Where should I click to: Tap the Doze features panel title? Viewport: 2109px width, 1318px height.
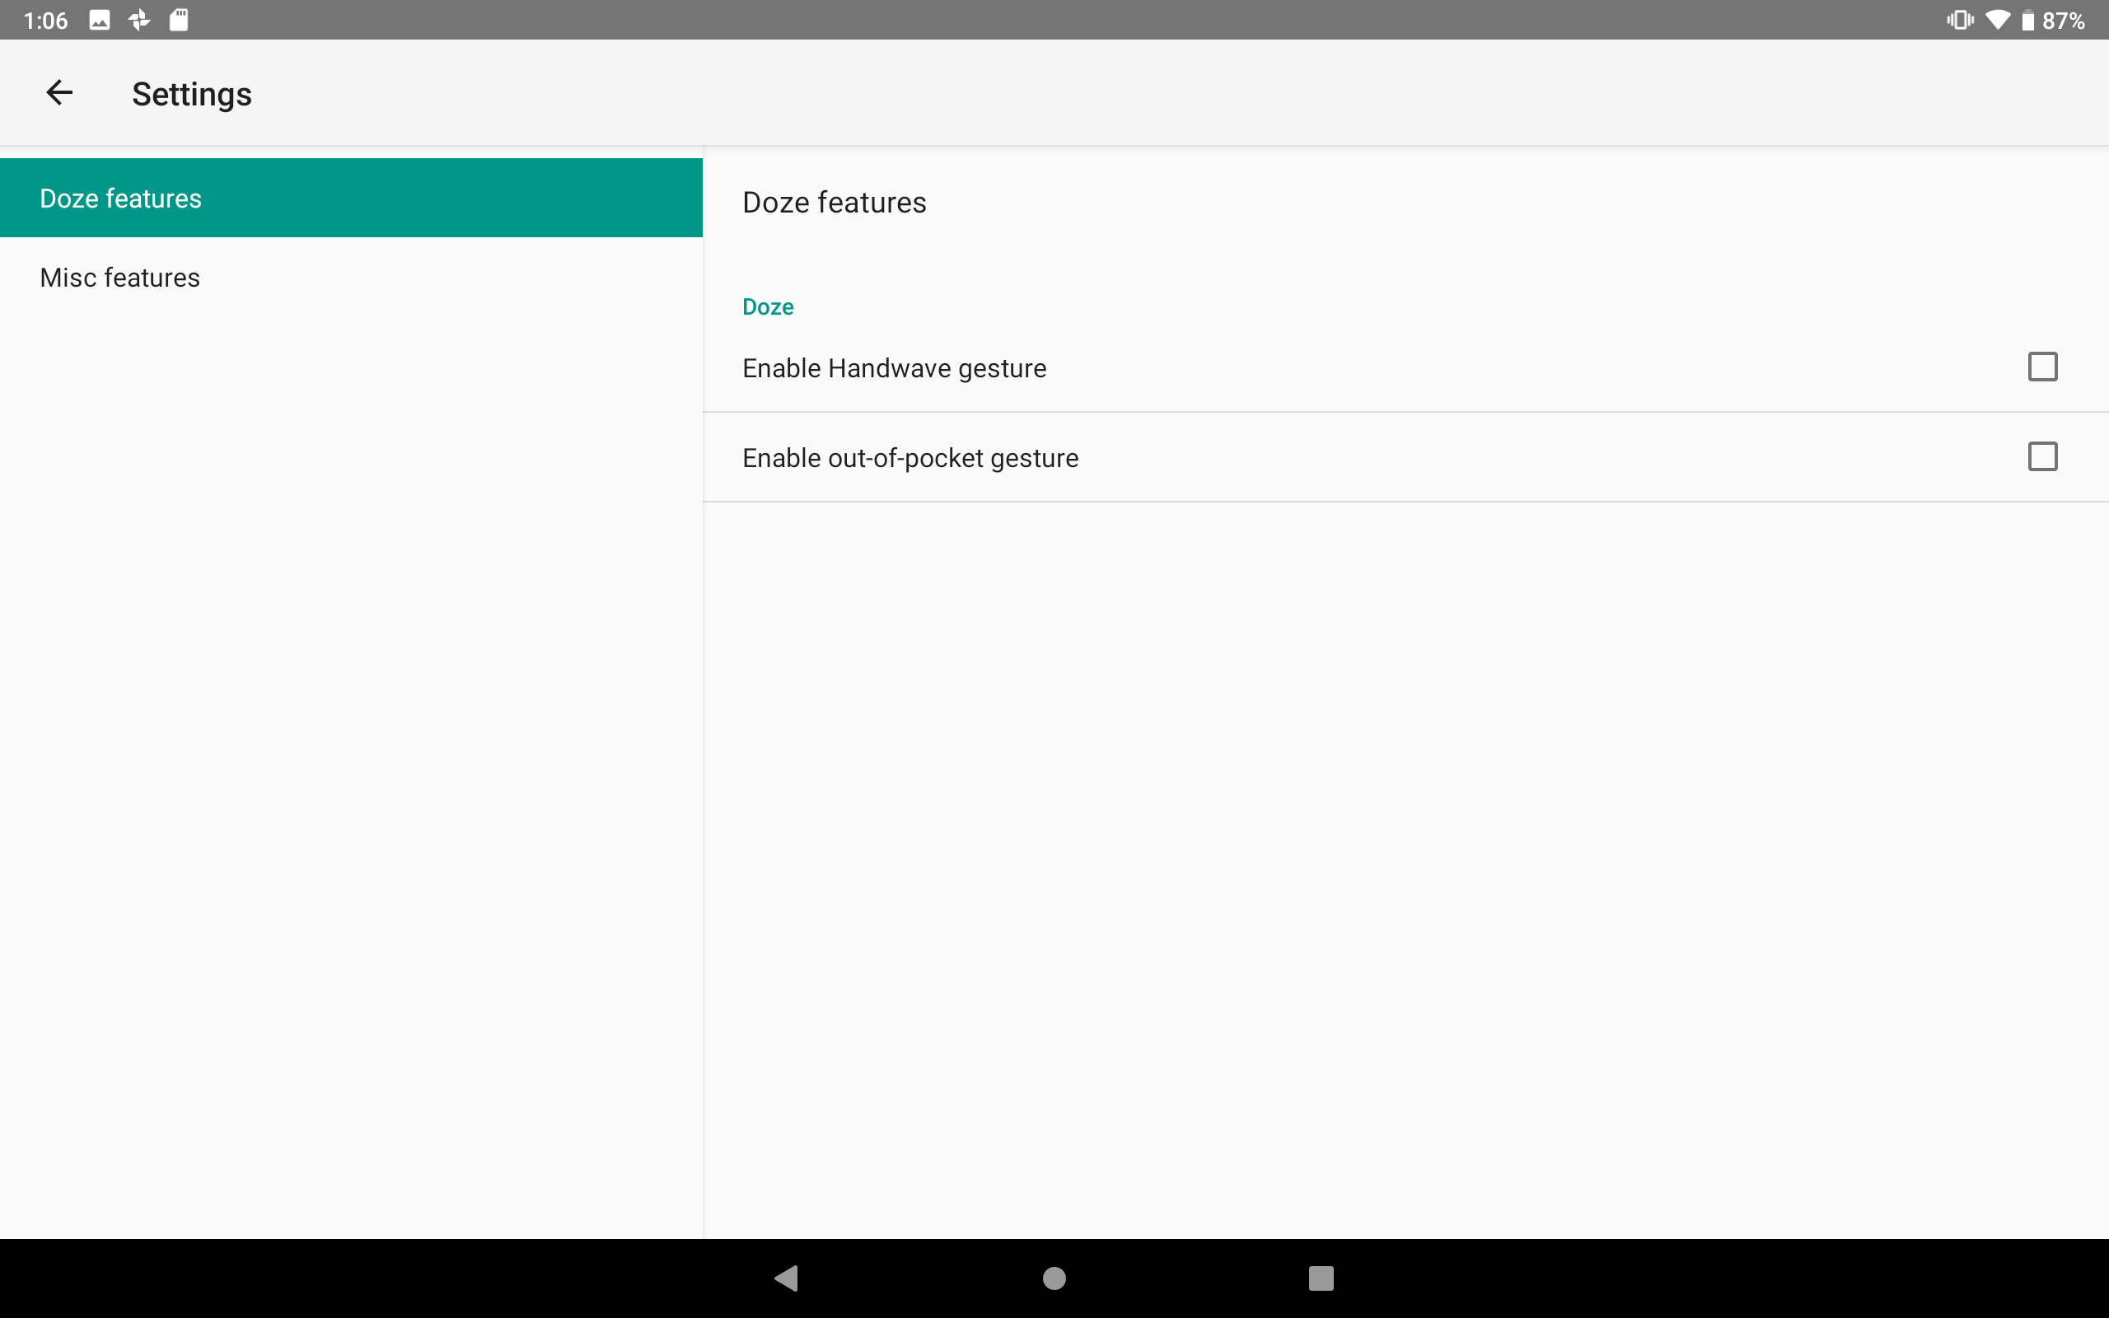834,203
